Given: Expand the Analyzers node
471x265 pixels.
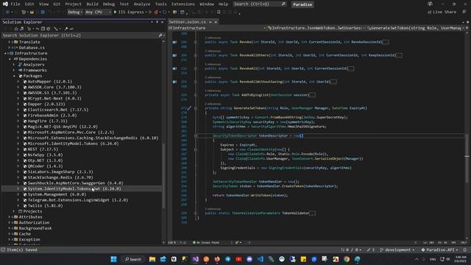Looking at the screenshot, I should pos(14,65).
